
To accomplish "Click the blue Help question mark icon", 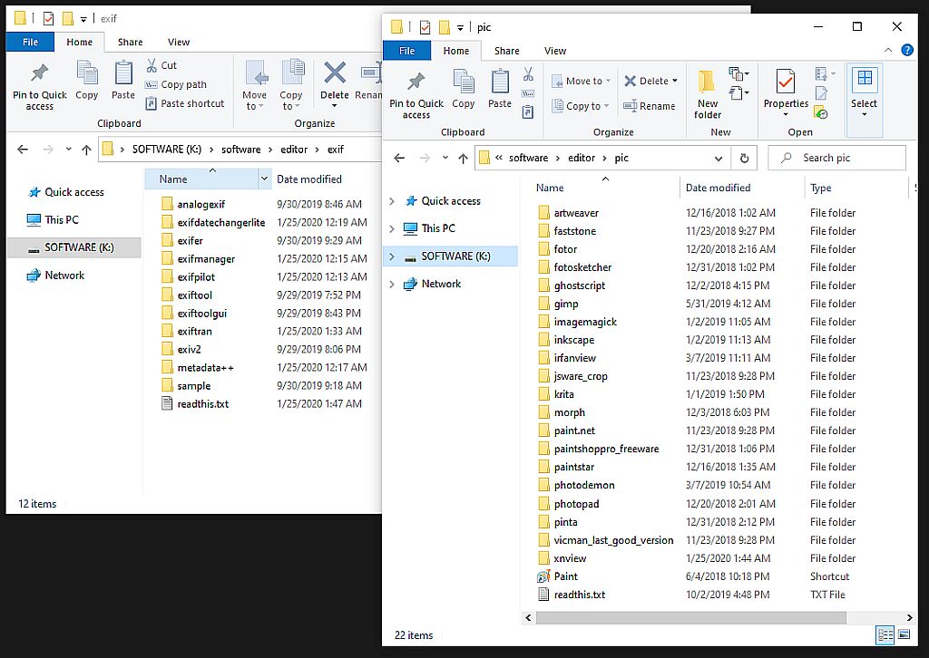I will tap(907, 50).
